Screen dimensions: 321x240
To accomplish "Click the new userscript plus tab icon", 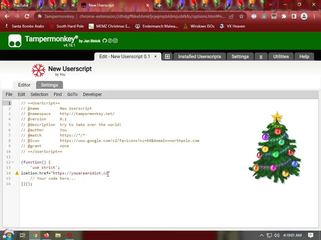I will pos(167,57).
